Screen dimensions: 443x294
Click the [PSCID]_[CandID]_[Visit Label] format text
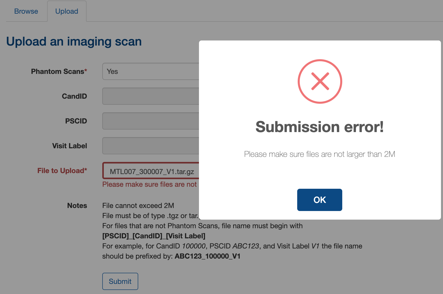[154, 236]
